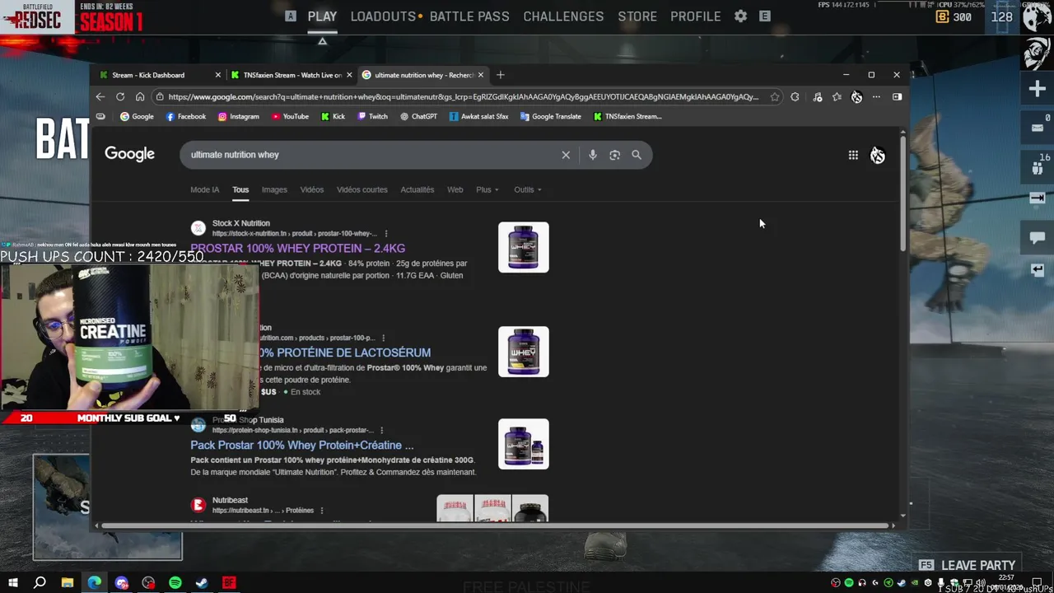Open the mail inbox icon in game sidebar

click(x=1037, y=128)
